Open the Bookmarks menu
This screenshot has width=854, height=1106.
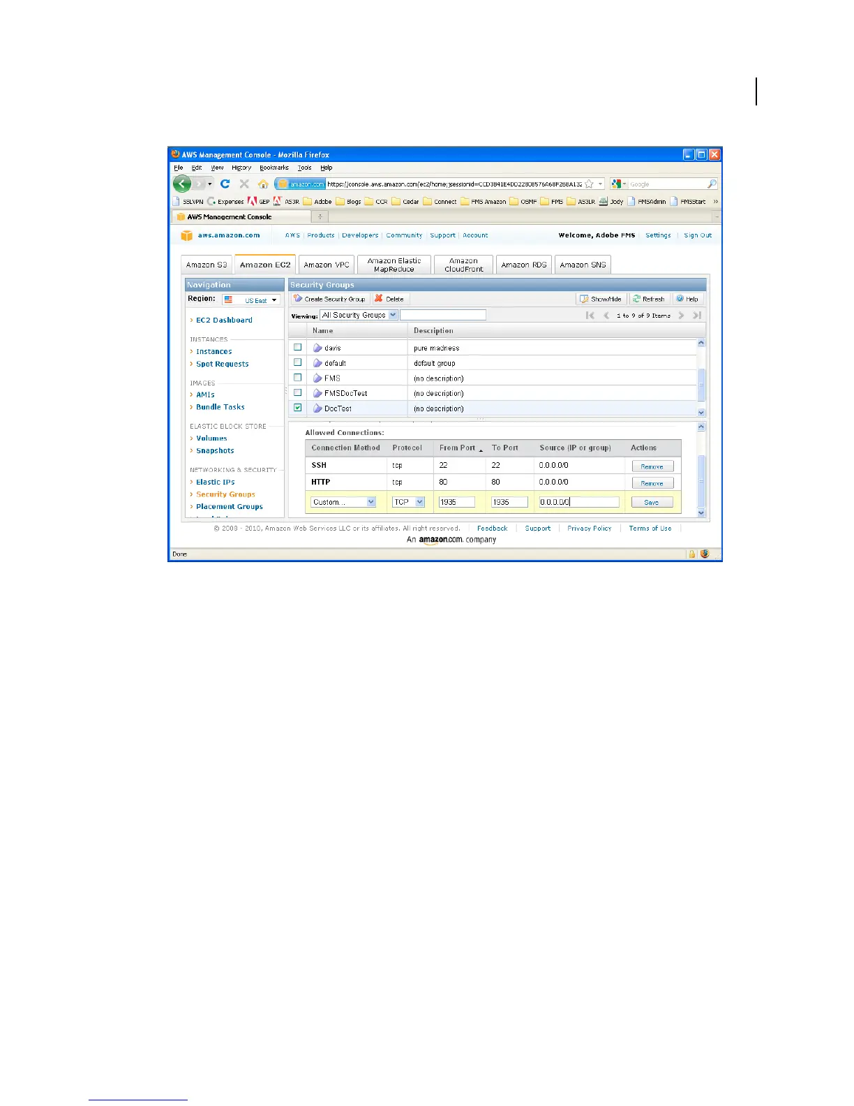tap(274, 168)
